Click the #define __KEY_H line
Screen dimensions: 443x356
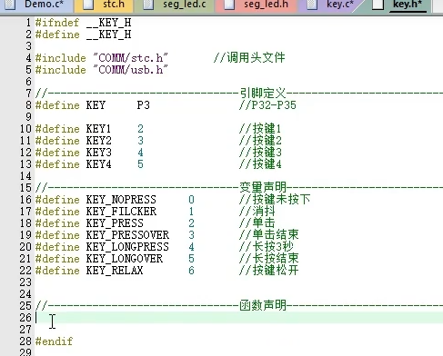click(x=83, y=35)
